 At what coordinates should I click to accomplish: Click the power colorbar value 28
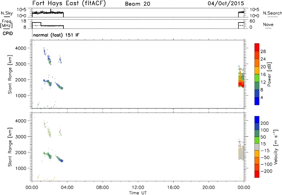(x=263, y=51)
